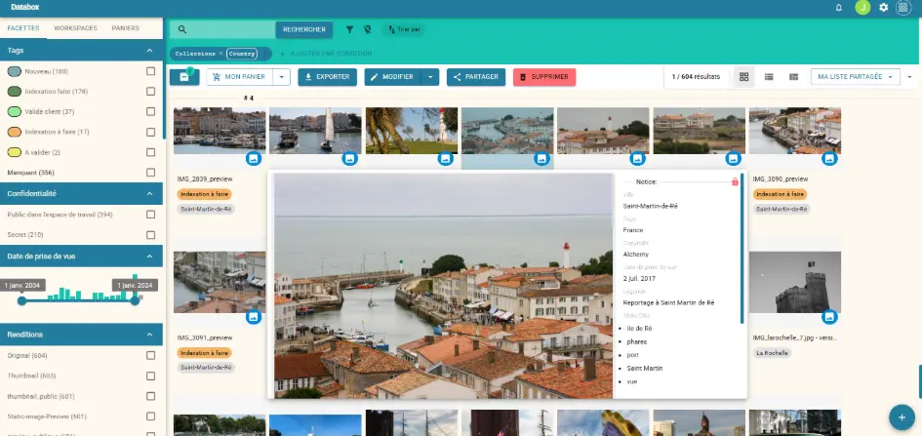Switch to list view of results
Screen dimensions: 922x436
coord(769,76)
